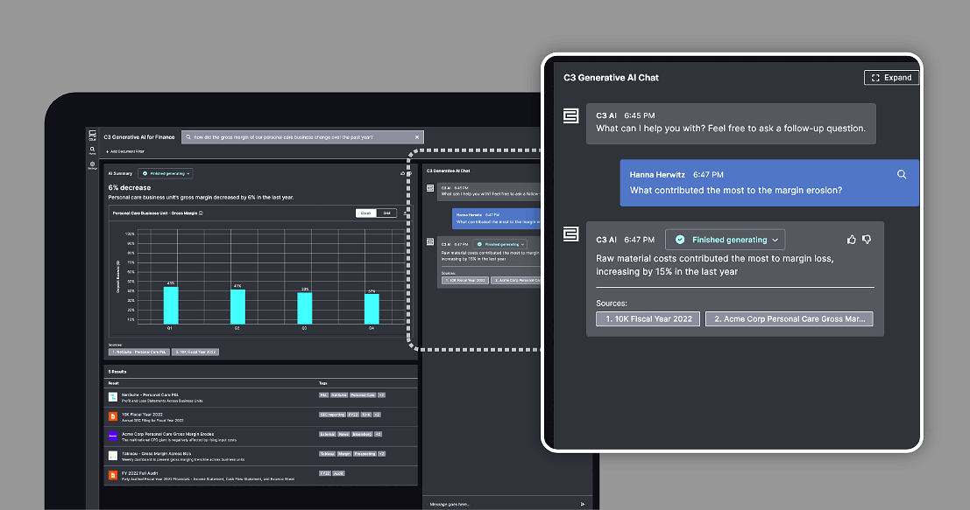The width and height of the screenshot is (970, 510).
Task: Click the FY22 tag on FY 2022 Full Audit row
Action: (325, 473)
